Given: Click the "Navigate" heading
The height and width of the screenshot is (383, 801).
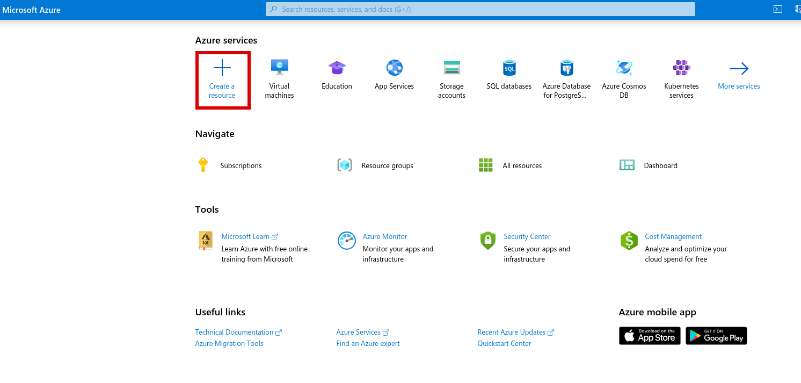Looking at the screenshot, I should click(x=215, y=134).
